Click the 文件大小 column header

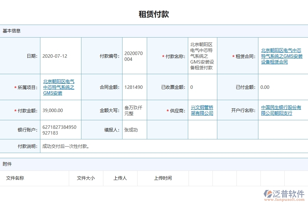click(86, 178)
